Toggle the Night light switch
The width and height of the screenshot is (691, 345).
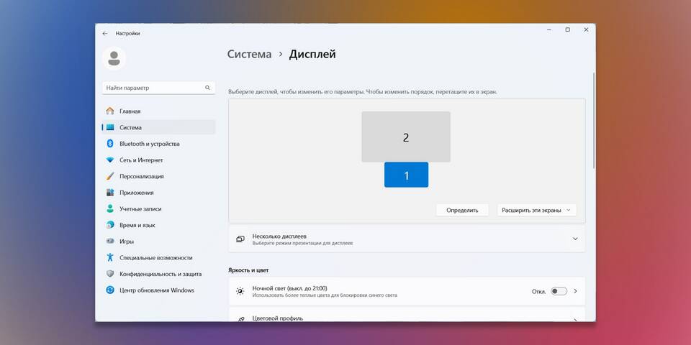coord(559,291)
